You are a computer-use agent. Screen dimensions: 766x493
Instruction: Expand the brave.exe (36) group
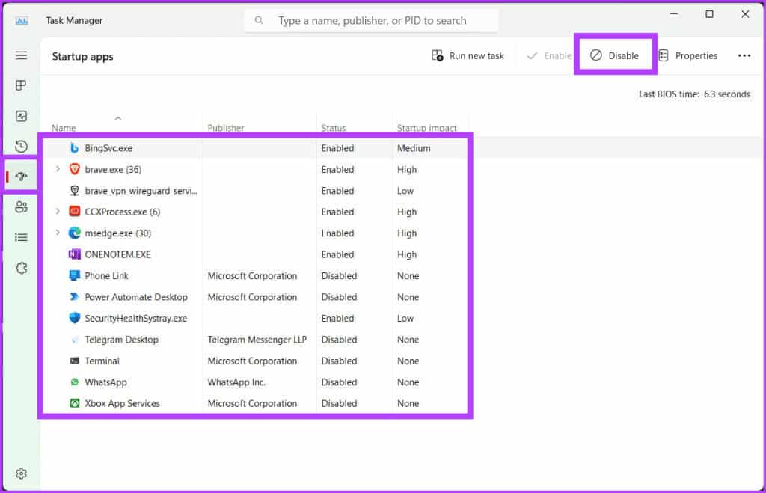tap(58, 169)
